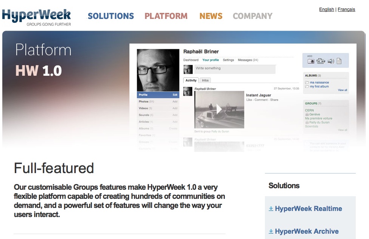Click Comment on the Instant Jaguar post
Image resolution: width=369 pixels, height=239 pixels.
(x=261, y=100)
